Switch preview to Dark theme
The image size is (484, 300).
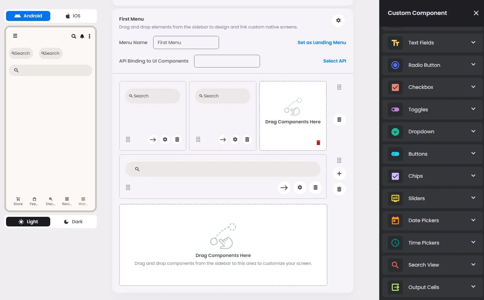[x=73, y=221]
